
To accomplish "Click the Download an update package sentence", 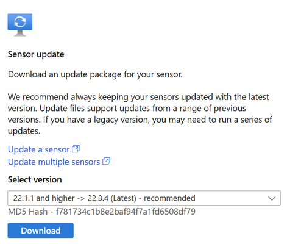I will 95,74.
